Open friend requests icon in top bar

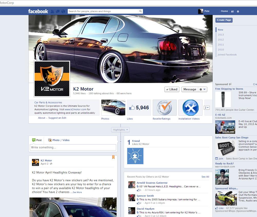[x=52, y=11]
